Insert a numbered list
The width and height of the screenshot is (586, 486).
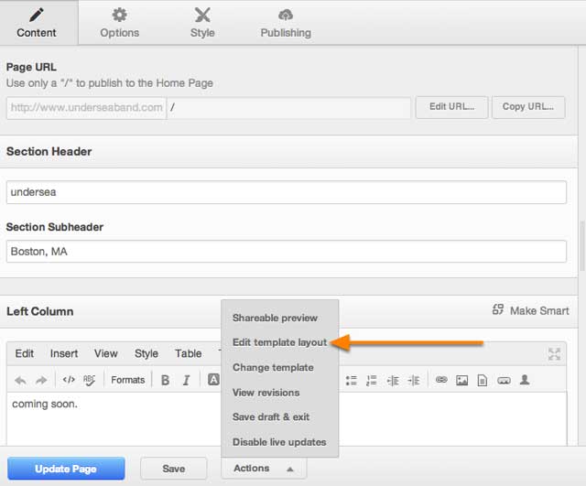pos(371,380)
